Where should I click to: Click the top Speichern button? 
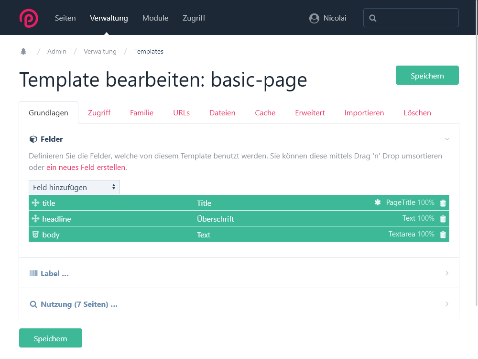pos(427,75)
